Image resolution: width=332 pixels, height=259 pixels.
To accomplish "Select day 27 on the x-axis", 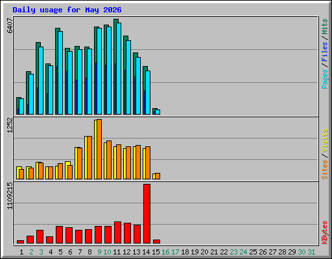I will 272,252.
